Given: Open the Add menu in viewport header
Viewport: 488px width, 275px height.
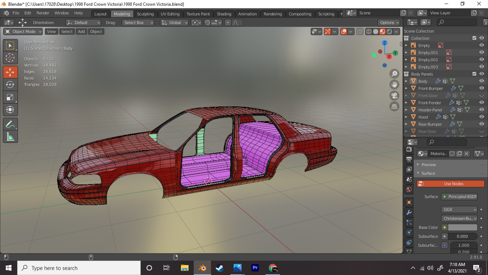Looking at the screenshot, I should [81, 32].
